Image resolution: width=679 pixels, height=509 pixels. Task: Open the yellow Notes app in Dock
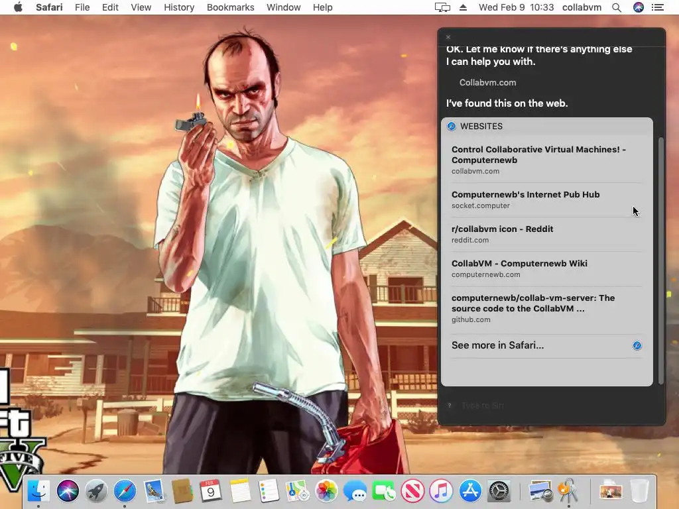pyautogui.click(x=240, y=491)
